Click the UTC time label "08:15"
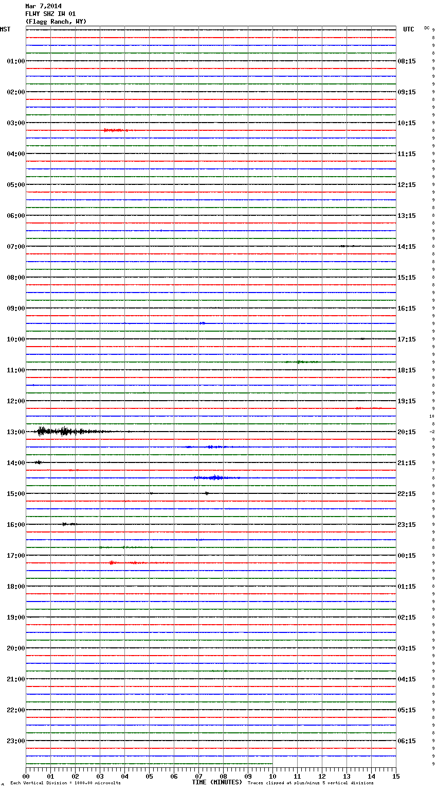This screenshot has height=790, width=437. pyautogui.click(x=407, y=61)
